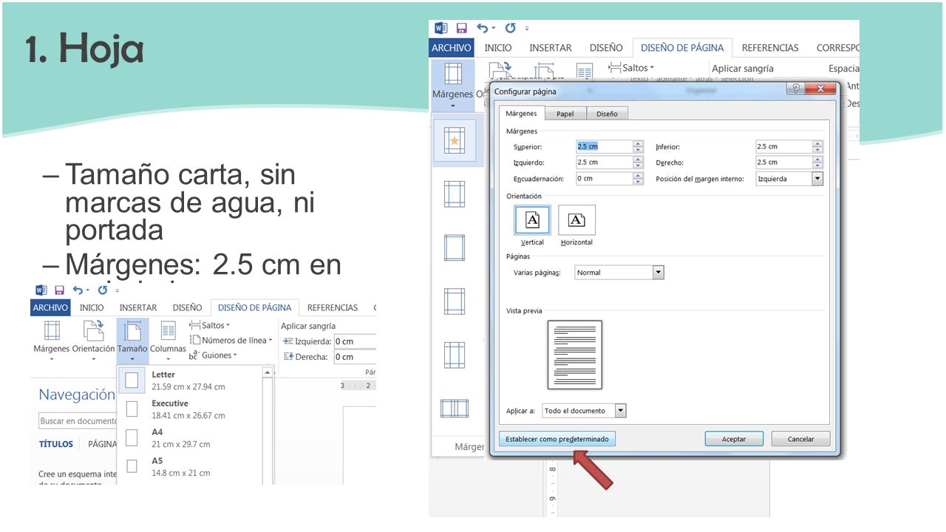Viewport: 946px width, 532px height.
Task: Open Varias páginas dropdown
Action: click(659, 273)
